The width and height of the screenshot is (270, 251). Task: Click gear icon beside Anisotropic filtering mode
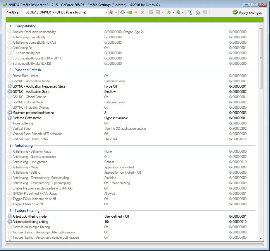pos(10,216)
